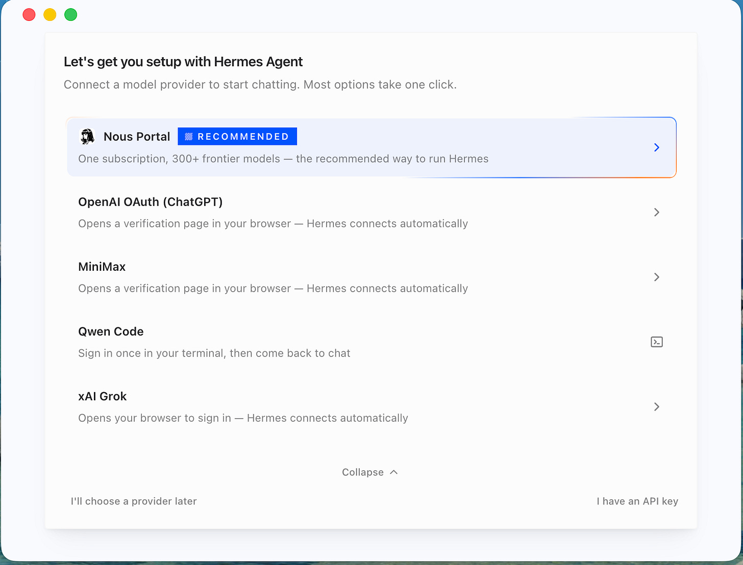Select I'll choose a provider later

pyautogui.click(x=134, y=501)
